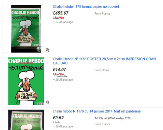The width and height of the screenshot is (163, 130).
Task: Open the 'chalie hebdo N 1178 du 14 janvier' listing
Action: point(97,111)
